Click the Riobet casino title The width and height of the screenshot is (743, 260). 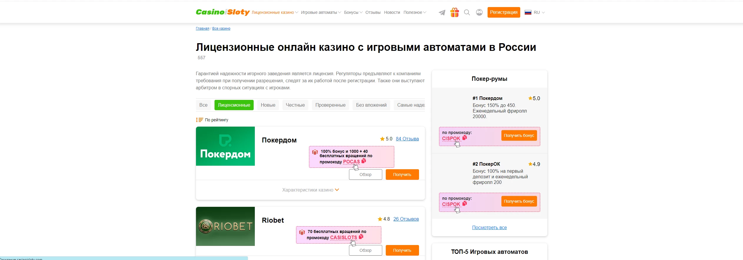coord(273,220)
